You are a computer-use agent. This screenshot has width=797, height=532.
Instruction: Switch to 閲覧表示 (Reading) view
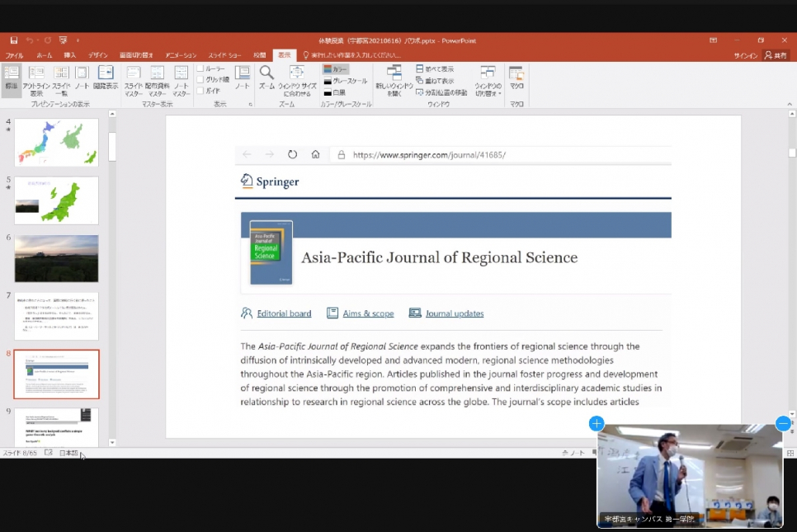point(106,78)
